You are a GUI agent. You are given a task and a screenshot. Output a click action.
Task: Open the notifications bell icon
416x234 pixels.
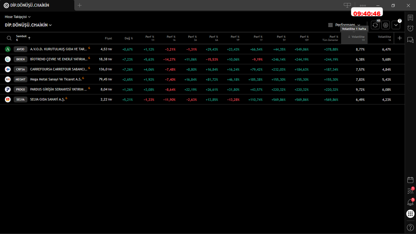click(x=410, y=202)
